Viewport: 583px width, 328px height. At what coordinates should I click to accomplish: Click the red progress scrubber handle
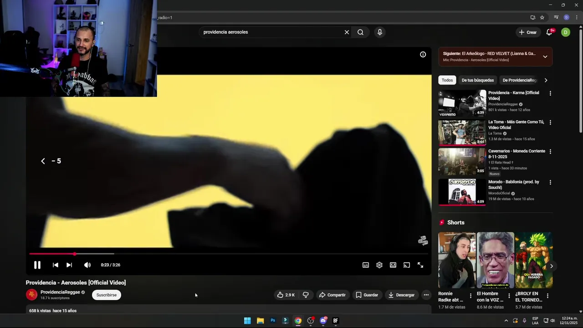pyautogui.click(x=74, y=254)
